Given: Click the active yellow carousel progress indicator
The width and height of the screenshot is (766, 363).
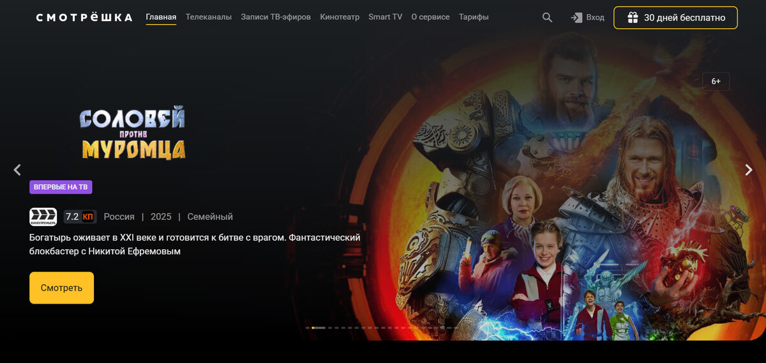Looking at the screenshot, I should click(318, 328).
